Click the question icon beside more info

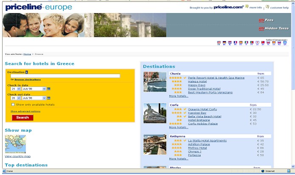pos(247,6)
